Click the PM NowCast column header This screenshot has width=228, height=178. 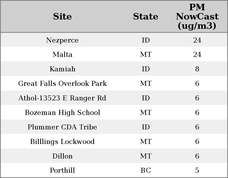tap(197, 17)
